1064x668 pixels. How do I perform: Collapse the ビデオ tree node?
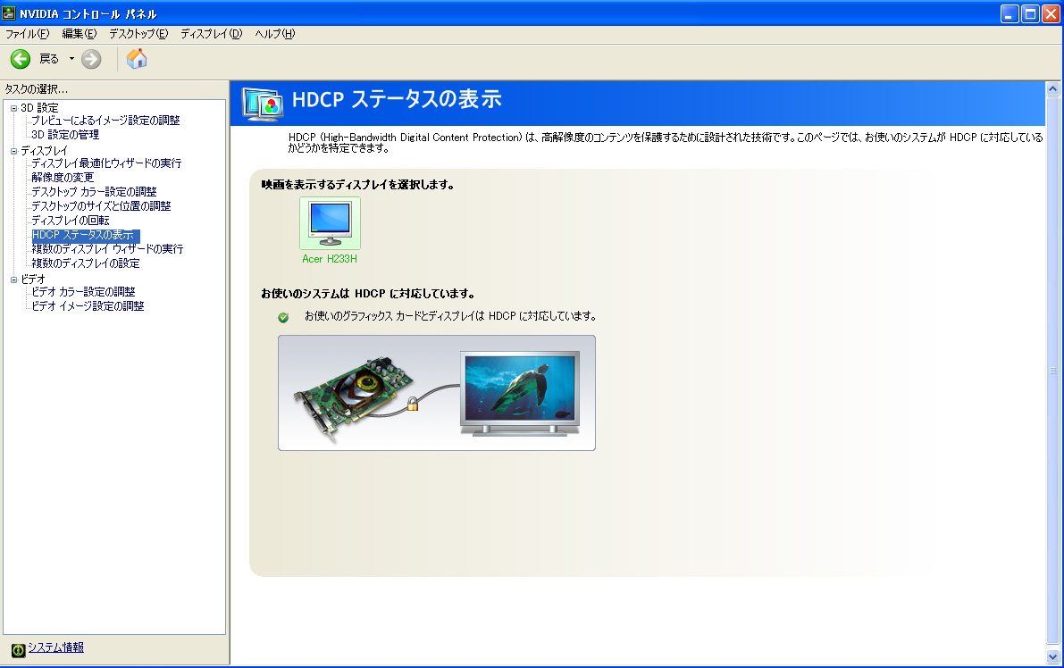pyautogui.click(x=13, y=280)
